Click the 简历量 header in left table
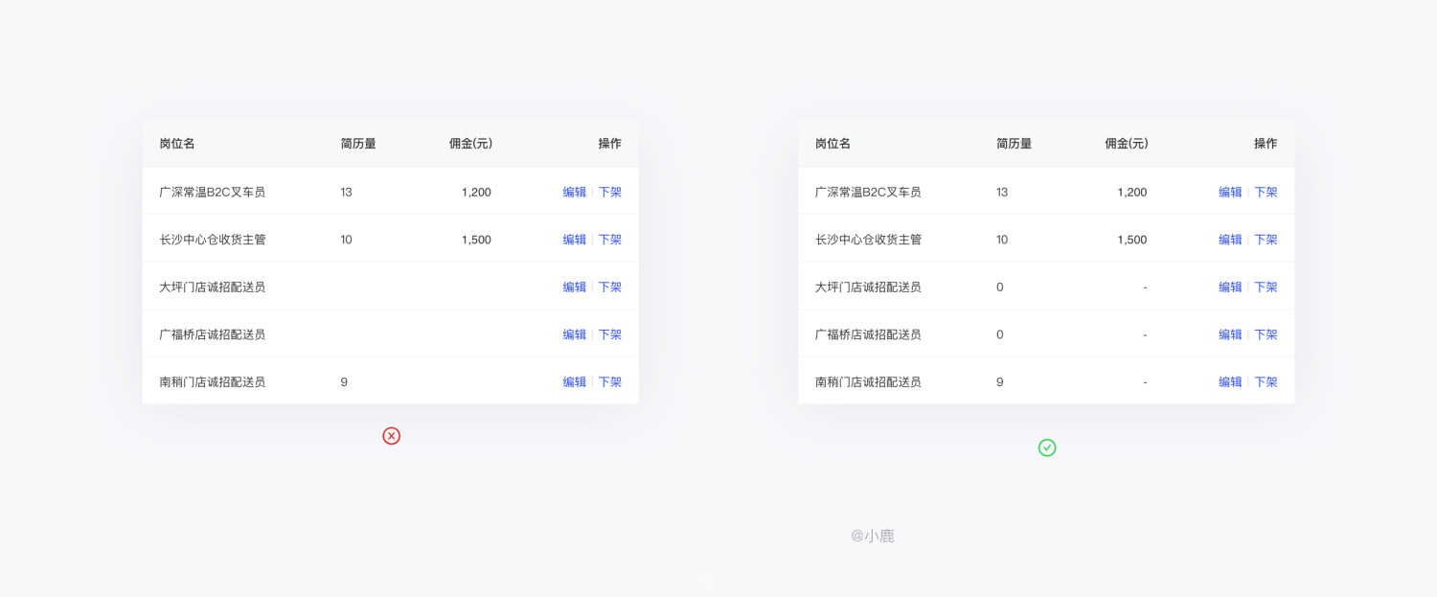 click(358, 144)
